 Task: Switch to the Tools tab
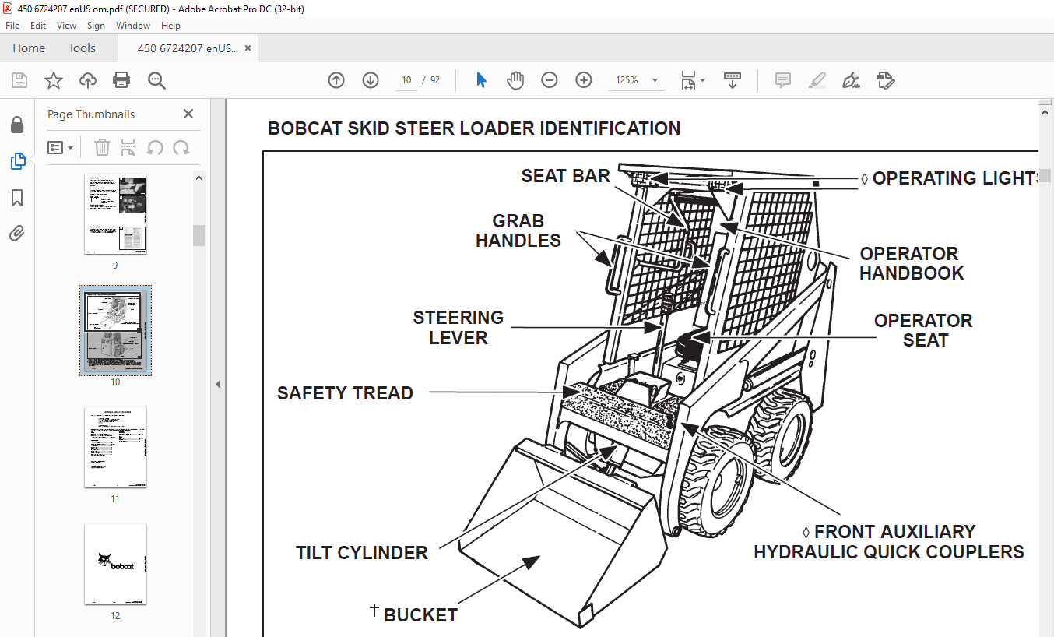point(82,48)
